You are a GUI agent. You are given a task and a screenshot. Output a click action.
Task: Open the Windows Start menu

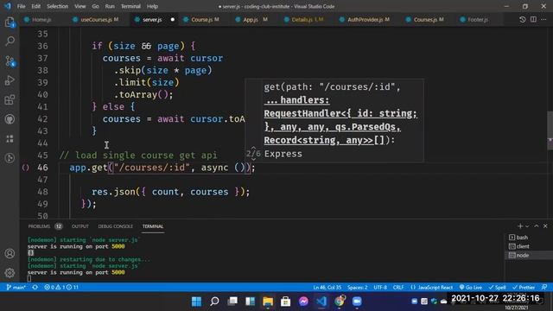click(x=196, y=301)
